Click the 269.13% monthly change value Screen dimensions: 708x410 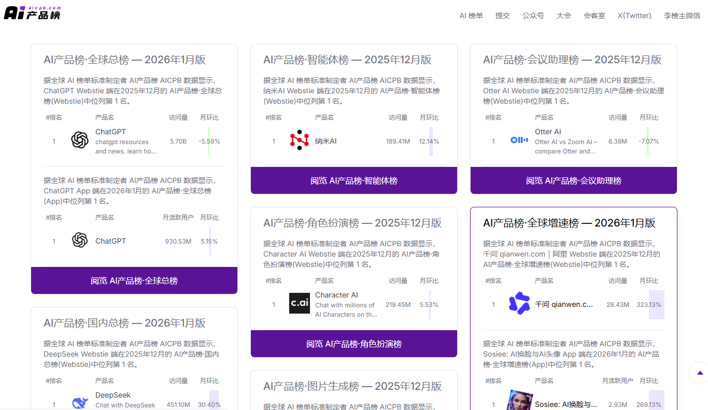coord(649,404)
